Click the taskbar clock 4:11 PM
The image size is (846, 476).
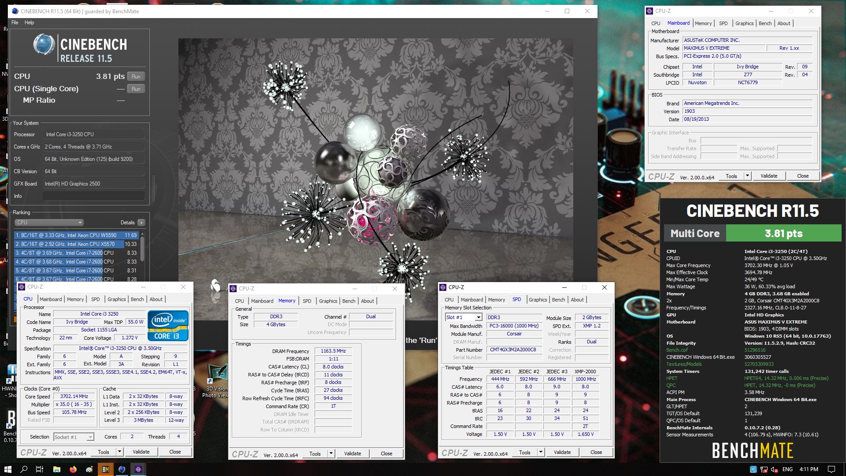point(809,469)
